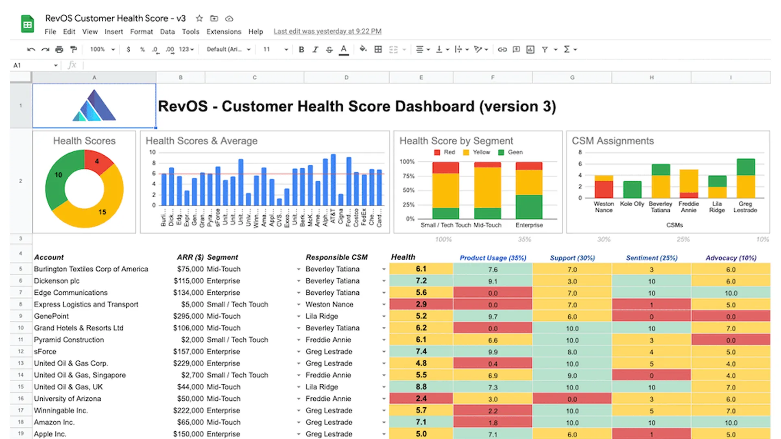781x439 pixels.
Task: Toggle bold formatting
Action: pos(301,50)
